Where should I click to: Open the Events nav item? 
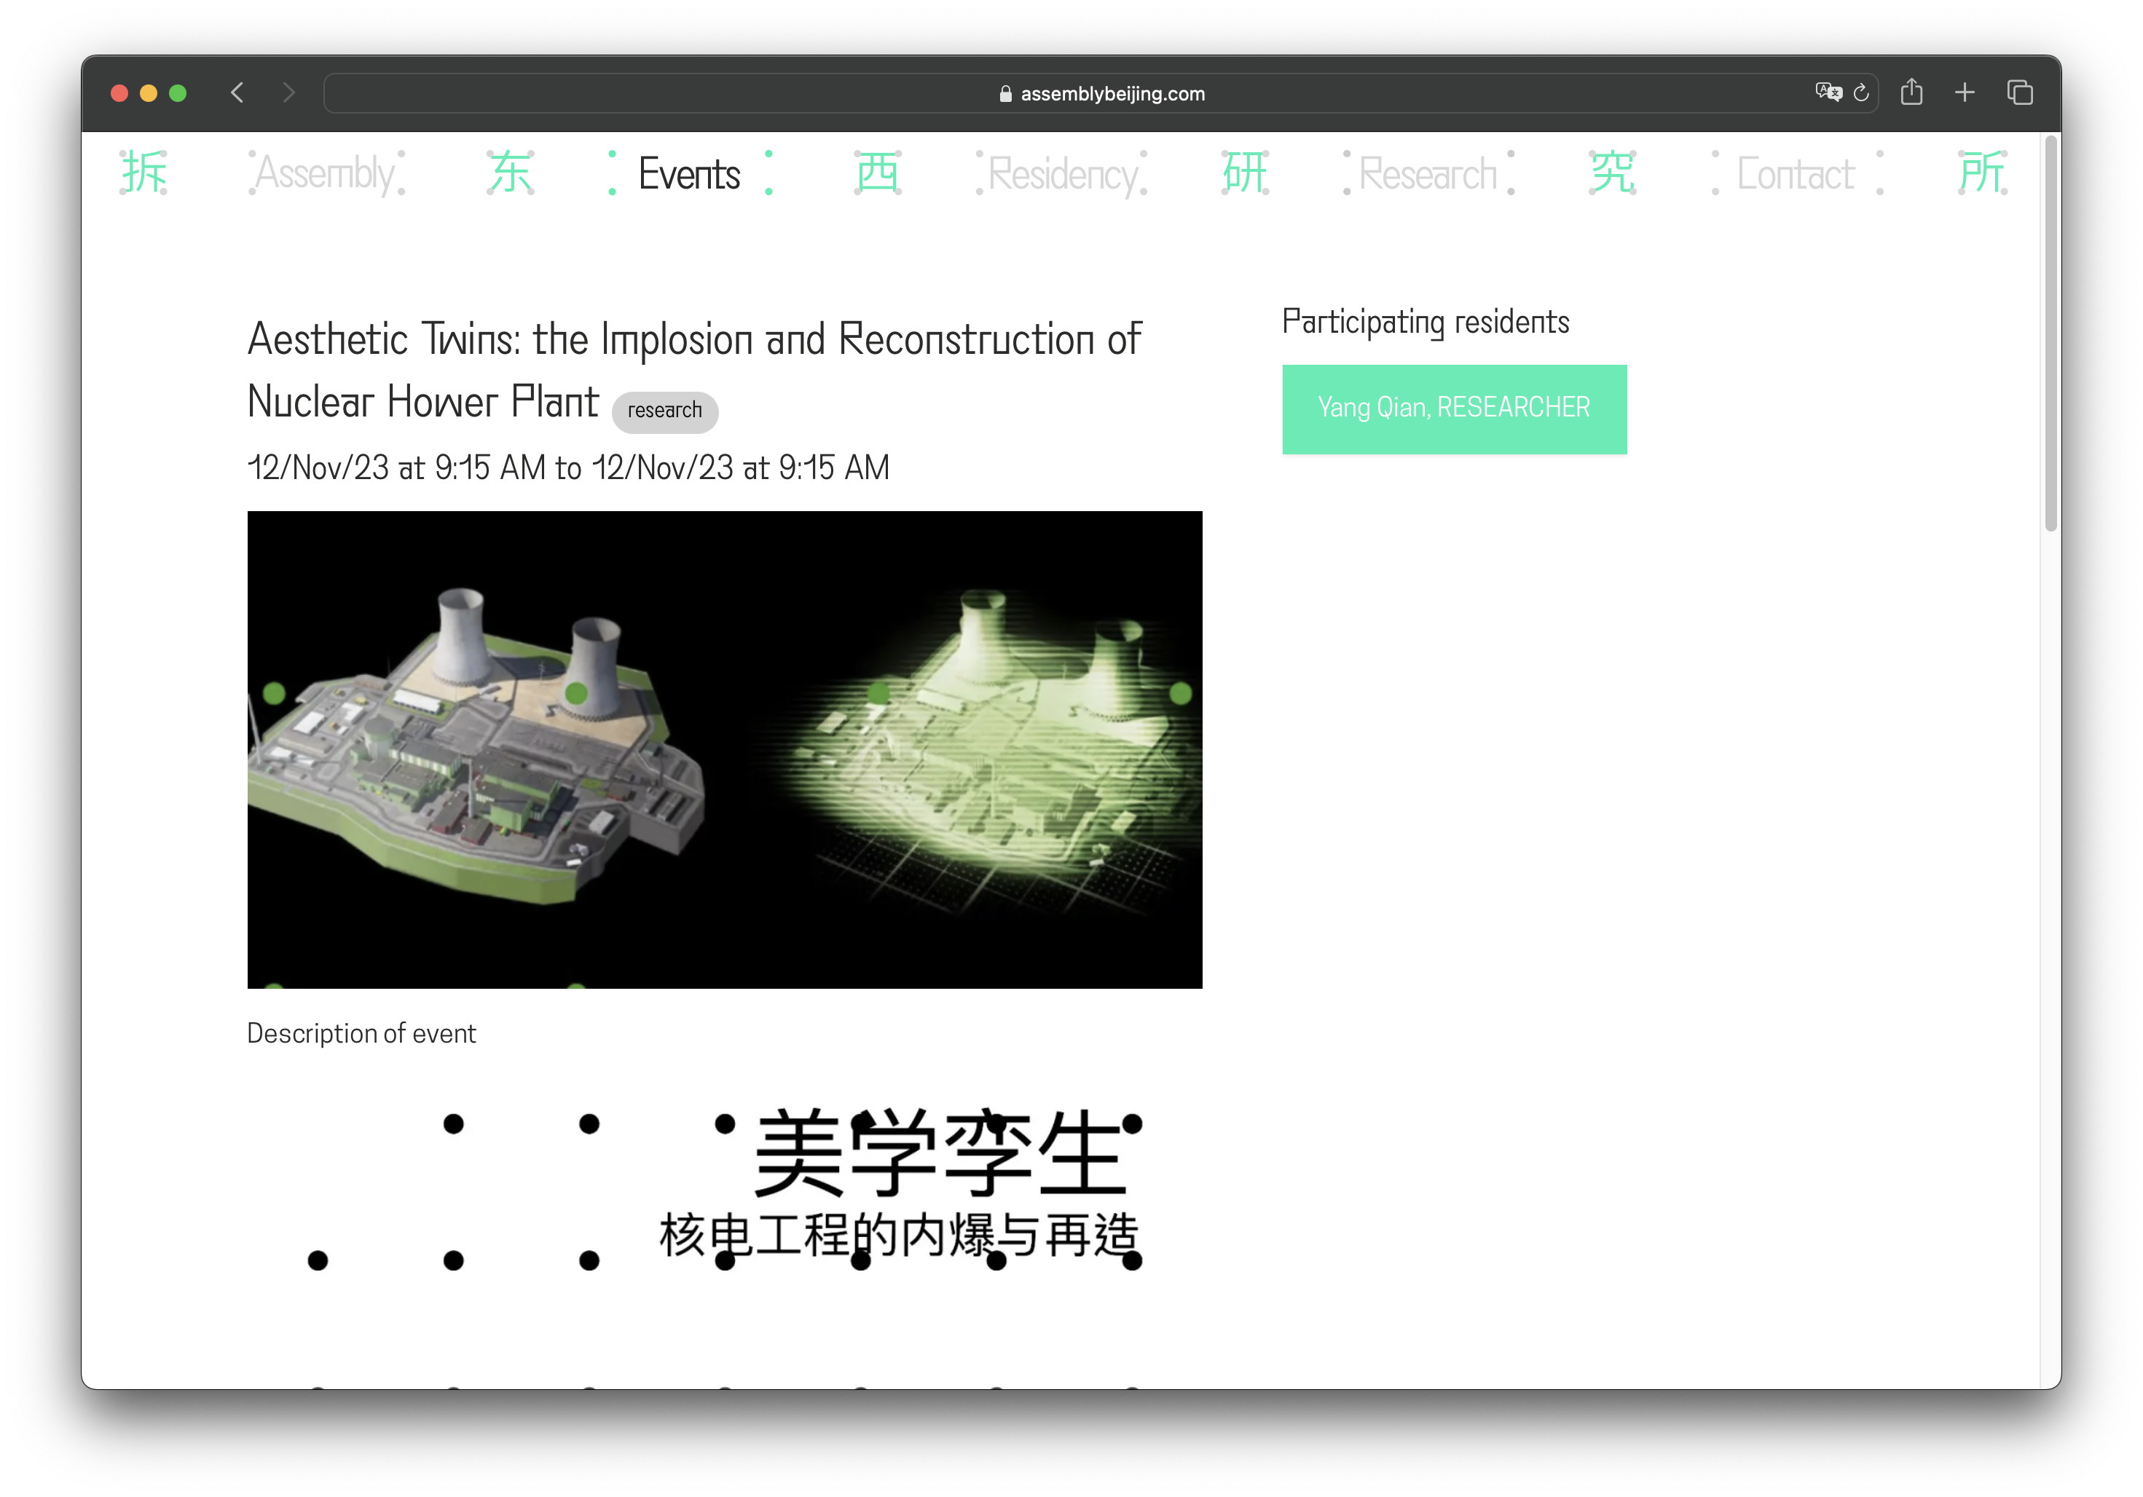pyautogui.click(x=689, y=173)
